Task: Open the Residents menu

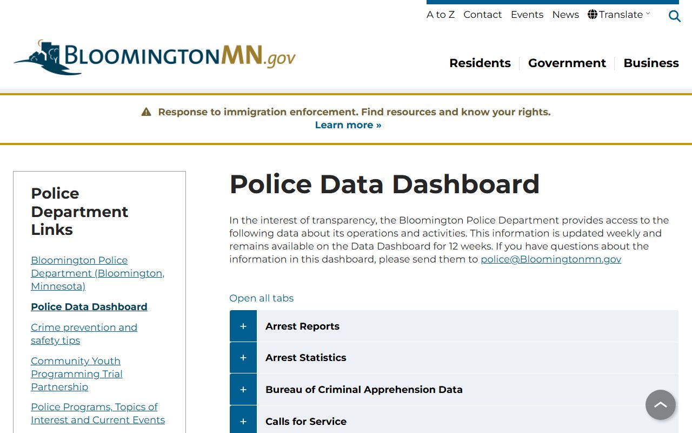Action: pyautogui.click(x=480, y=63)
